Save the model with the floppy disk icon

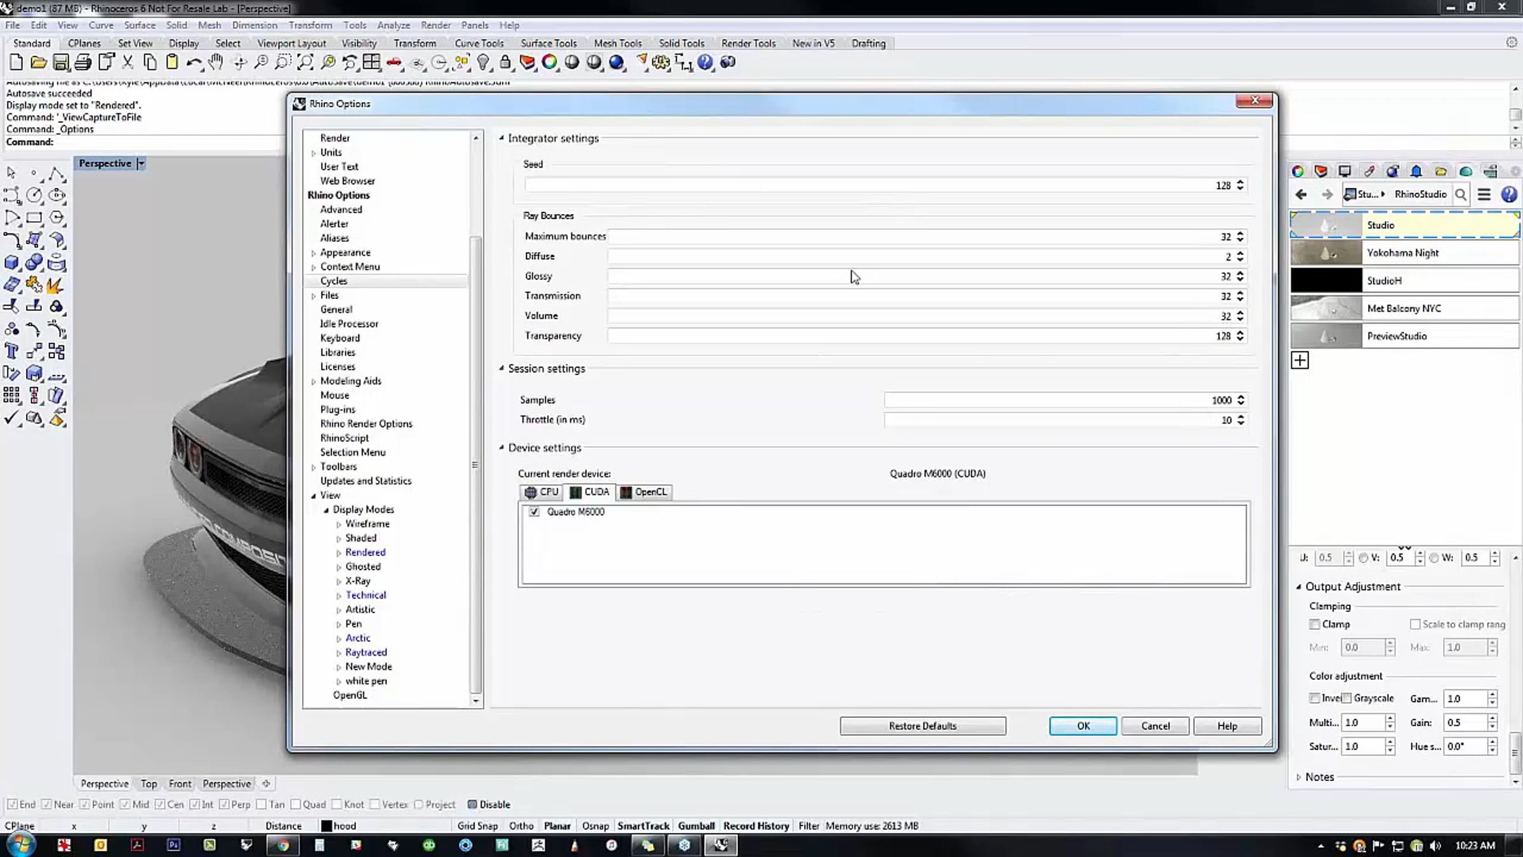[x=60, y=62]
